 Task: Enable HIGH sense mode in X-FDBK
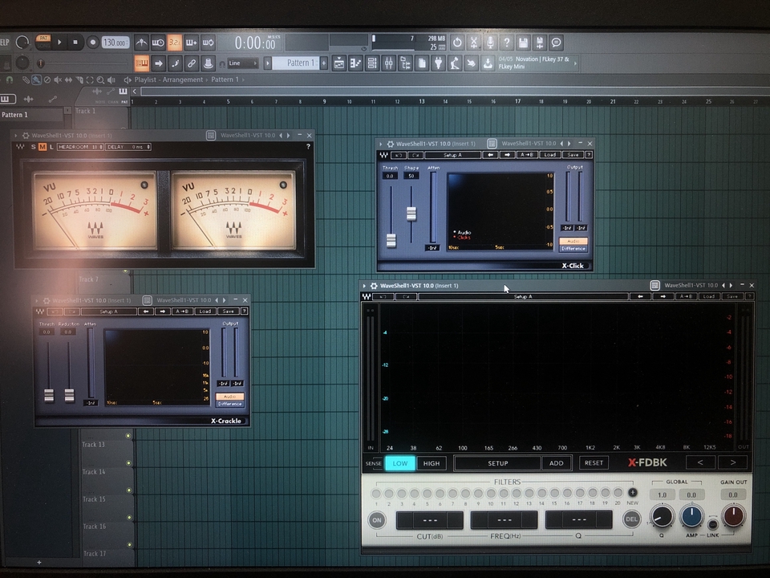click(x=432, y=463)
